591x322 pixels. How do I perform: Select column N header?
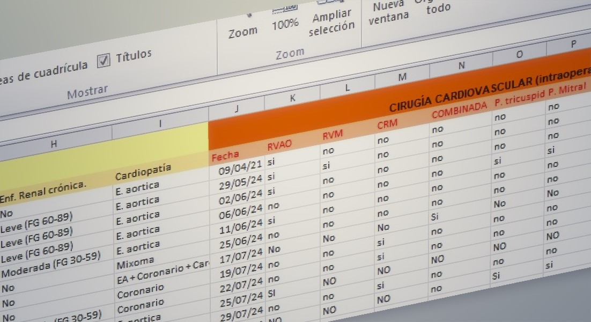tap(461, 65)
